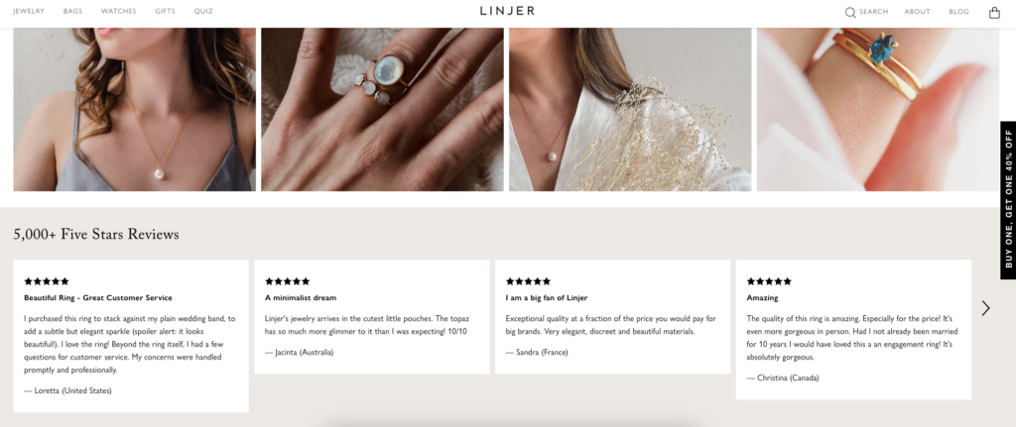Show next reviews with the right arrow
Image resolution: width=1016 pixels, height=427 pixels.
(x=985, y=308)
